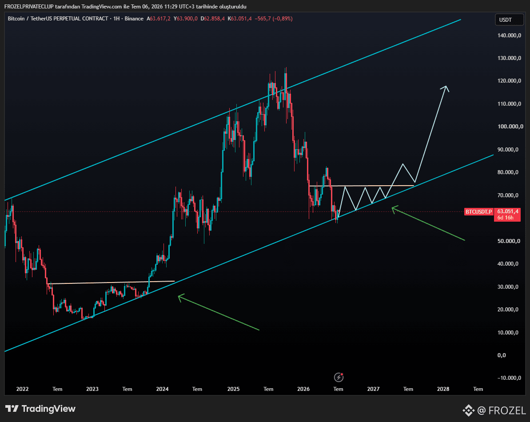Click the countdown 6d 16h label
Viewport: 530px width, 422px height.
click(x=505, y=218)
